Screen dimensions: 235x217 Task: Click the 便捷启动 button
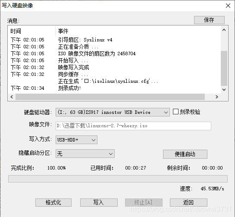(x=185, y=154)
